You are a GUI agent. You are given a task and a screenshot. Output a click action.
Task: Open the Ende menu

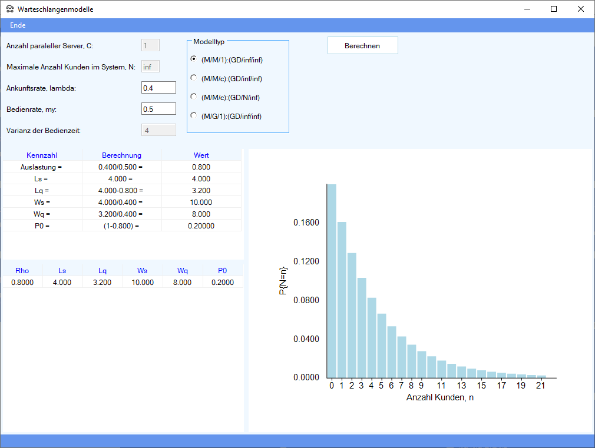coord(18,25)
